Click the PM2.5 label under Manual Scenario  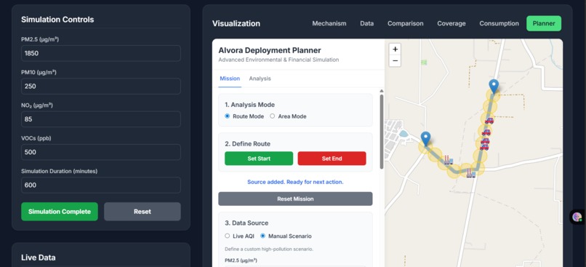click(x=241, y=260)
